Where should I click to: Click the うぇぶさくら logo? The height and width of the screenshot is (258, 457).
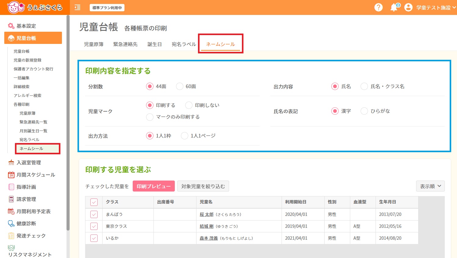[x=35, y=7]
